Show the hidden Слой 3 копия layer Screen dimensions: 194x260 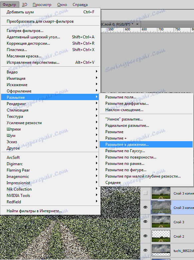click(145, 193)
